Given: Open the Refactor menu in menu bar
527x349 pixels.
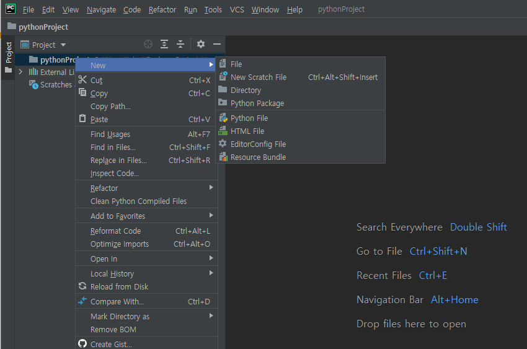Looking at the screenshot, I should 162,10.
